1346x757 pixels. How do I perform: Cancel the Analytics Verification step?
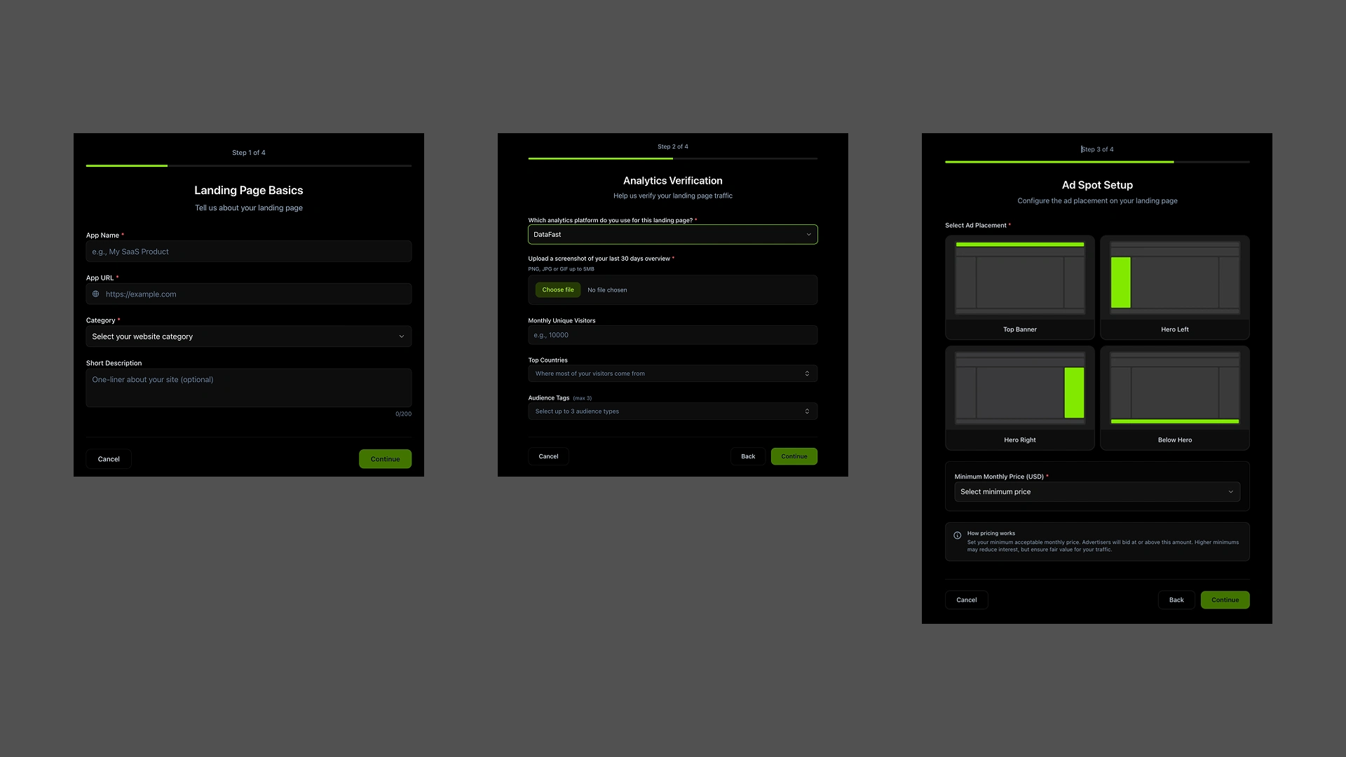548,456
